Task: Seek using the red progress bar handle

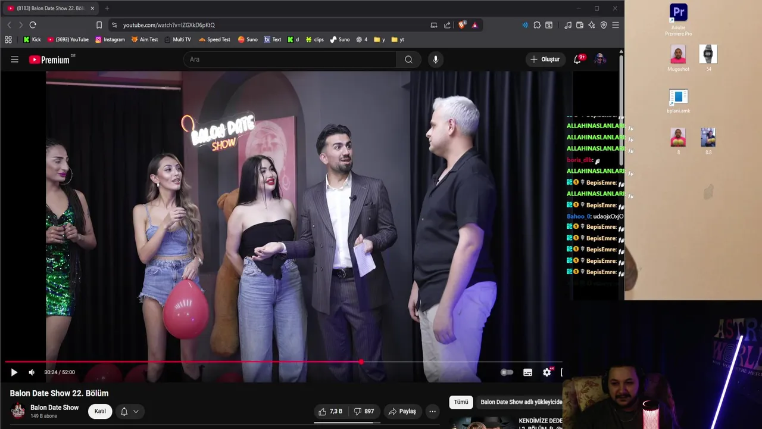Action: point(361,362)
